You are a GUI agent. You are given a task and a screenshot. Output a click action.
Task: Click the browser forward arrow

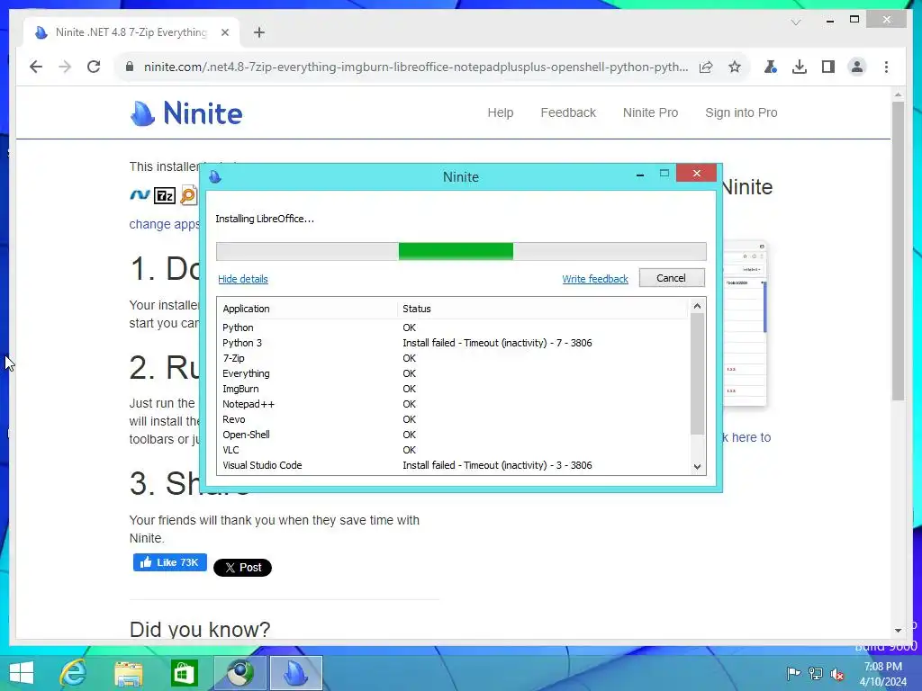(x=65, y=67)
